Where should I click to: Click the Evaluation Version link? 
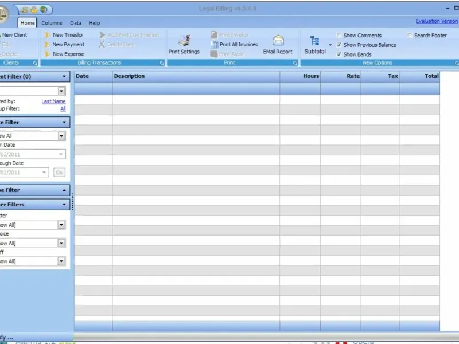click(437, 21)
